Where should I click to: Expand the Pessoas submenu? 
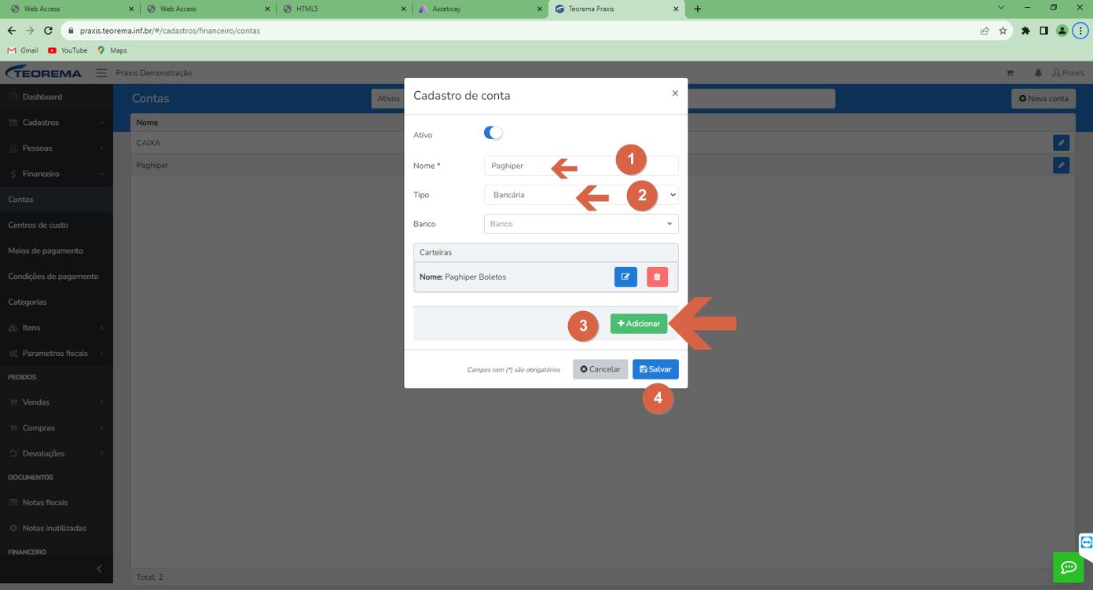[x=57, y=148]
